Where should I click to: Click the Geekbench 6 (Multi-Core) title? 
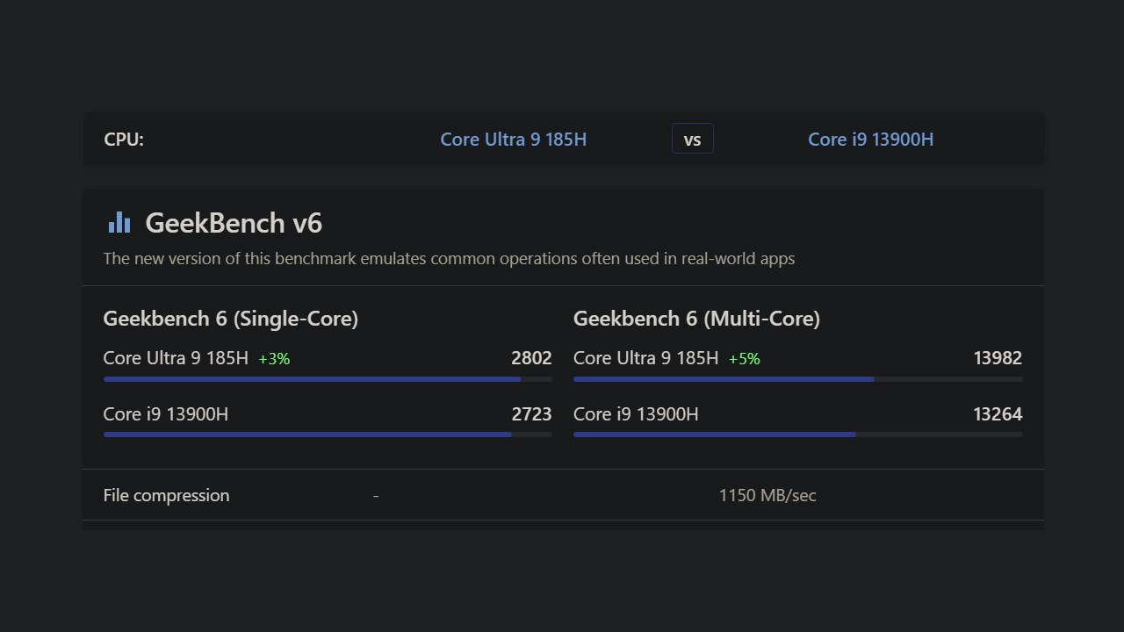click(696, 319)
